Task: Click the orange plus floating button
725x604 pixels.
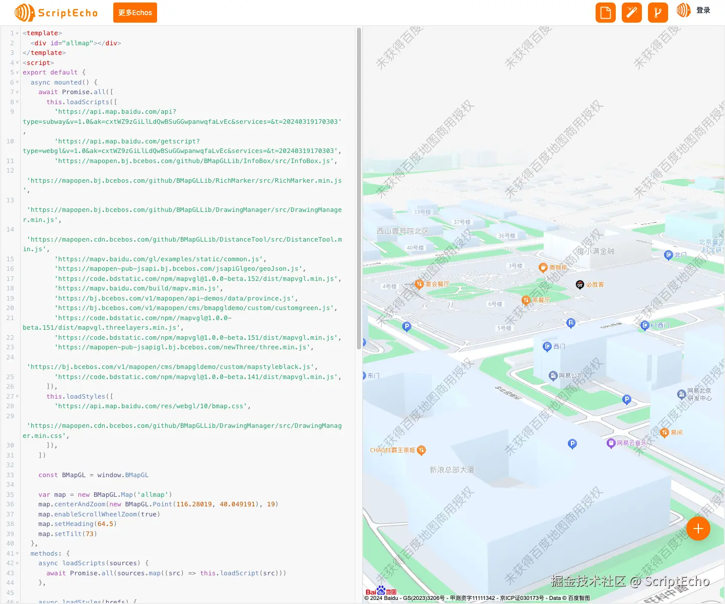Action: (698, 528)
